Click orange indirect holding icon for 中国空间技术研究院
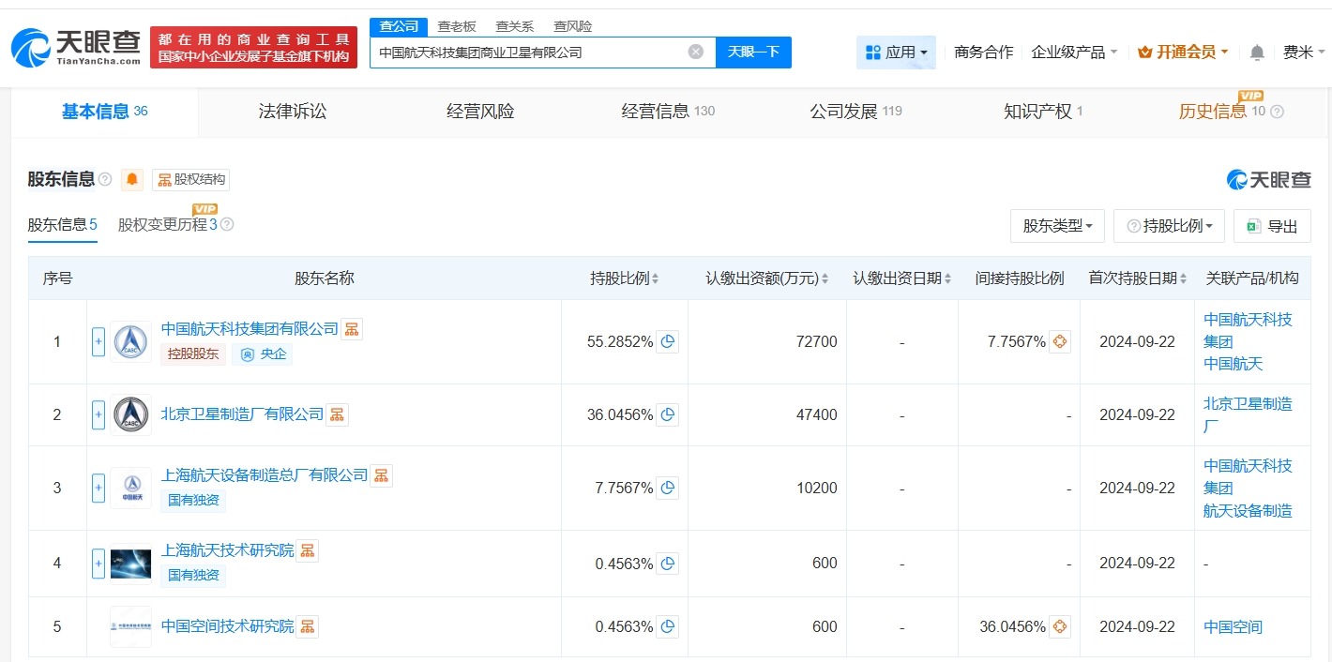The height and width of the screenshot is (662, 1332). tap(1059, 626)
